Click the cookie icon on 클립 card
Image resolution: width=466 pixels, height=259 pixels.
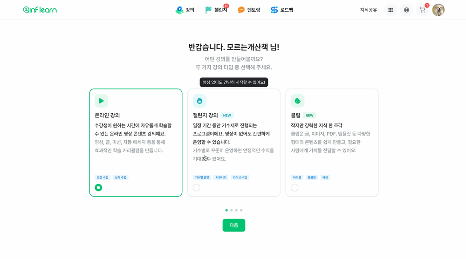pyautogui.click(x=297, y=101)
